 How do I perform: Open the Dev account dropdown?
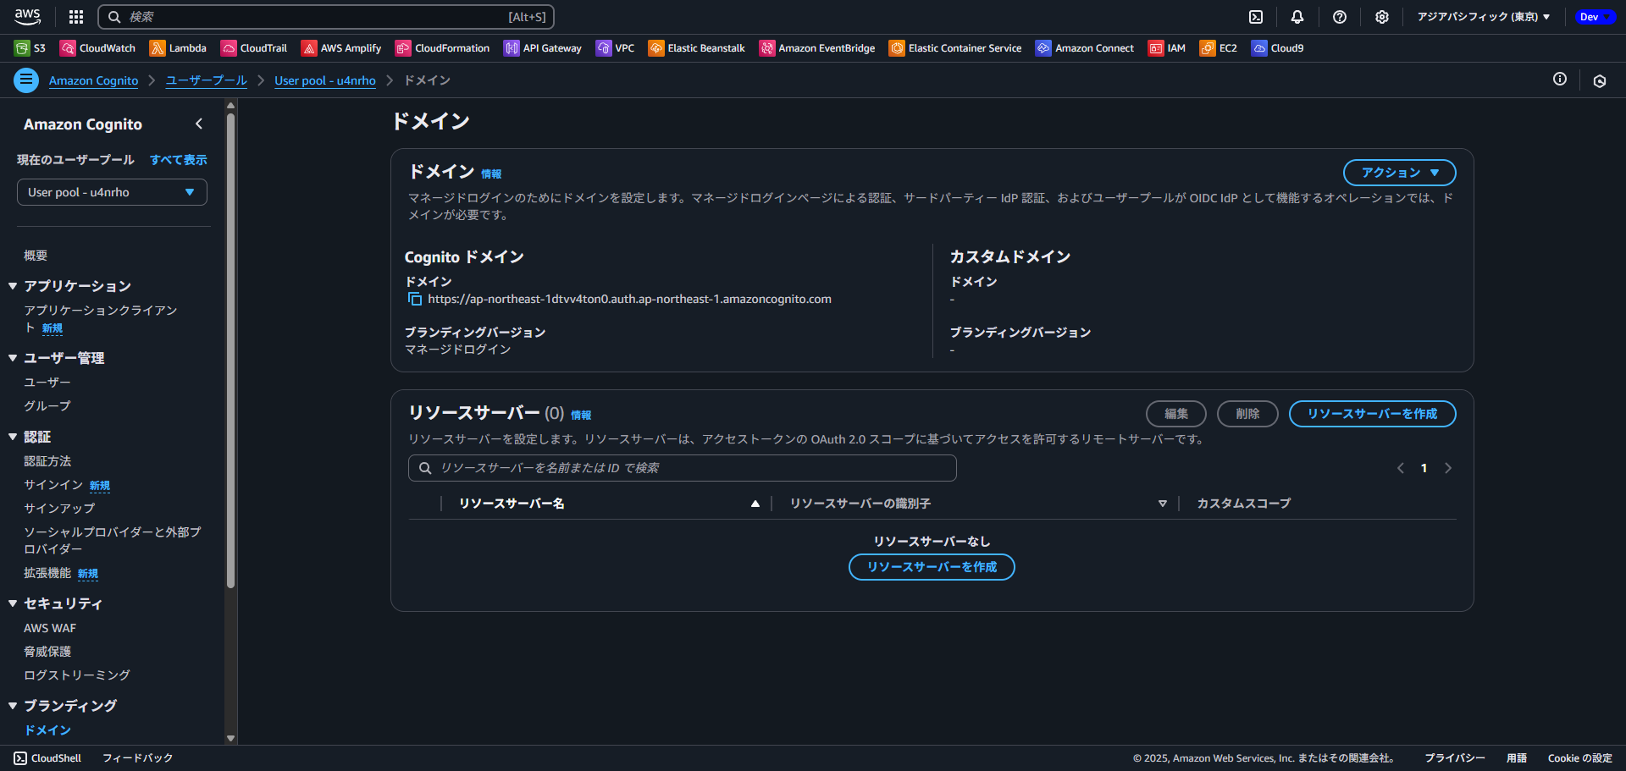(x=1596, y=17)
